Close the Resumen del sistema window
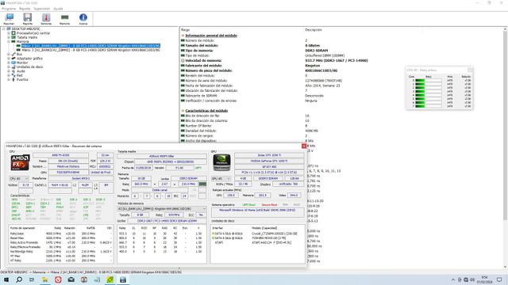 (304, 146)
